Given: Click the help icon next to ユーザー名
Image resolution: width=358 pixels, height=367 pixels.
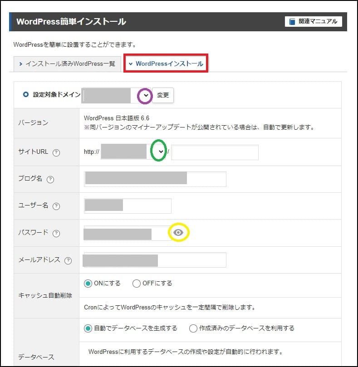Looking at the screenshot, I should coord(56,206).
